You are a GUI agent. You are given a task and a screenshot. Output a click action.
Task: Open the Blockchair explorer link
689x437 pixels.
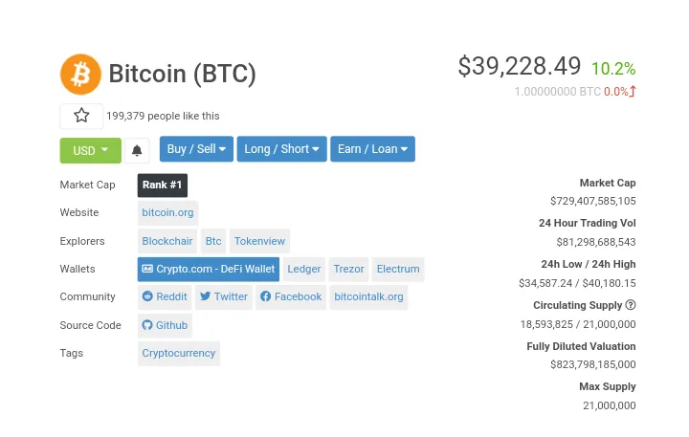(167, 241)
